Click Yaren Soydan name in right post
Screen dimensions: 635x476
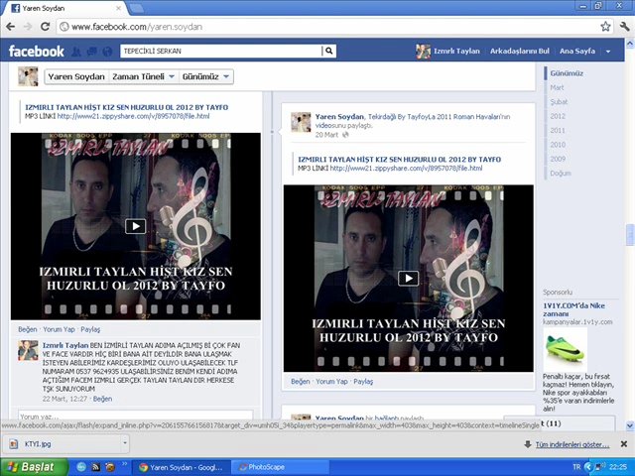[339, 117]
